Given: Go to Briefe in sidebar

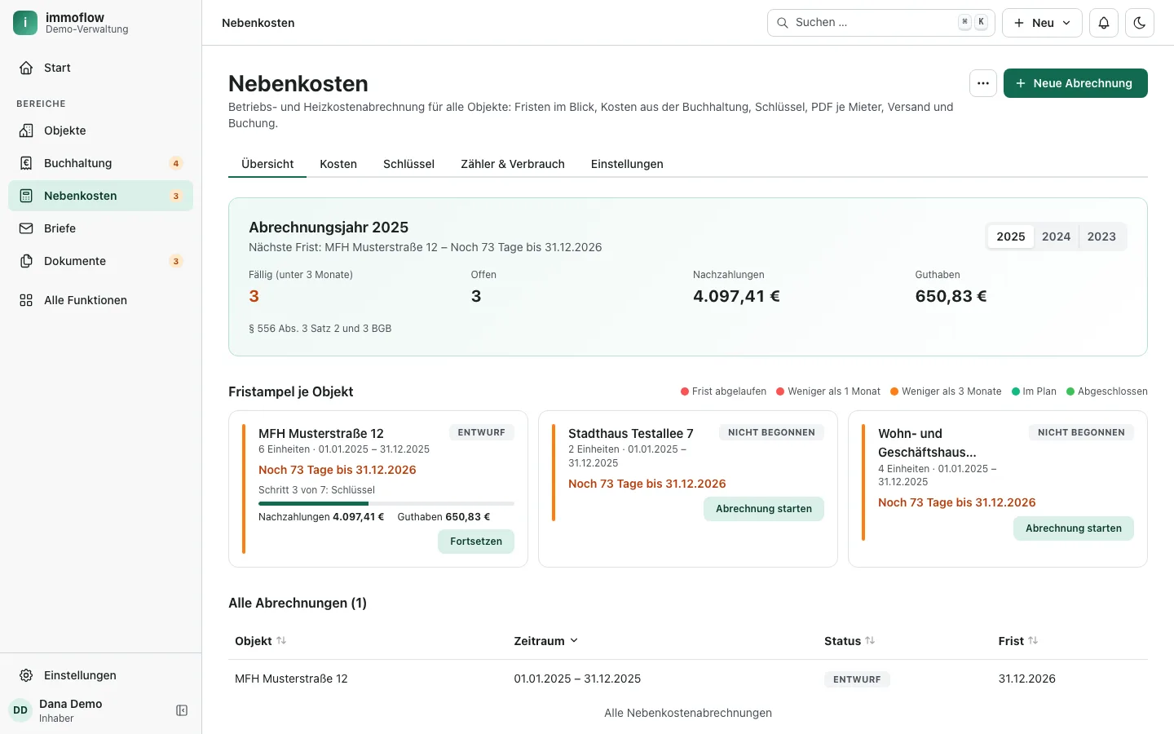Looking at the screenshot, I should click(100, 228).
